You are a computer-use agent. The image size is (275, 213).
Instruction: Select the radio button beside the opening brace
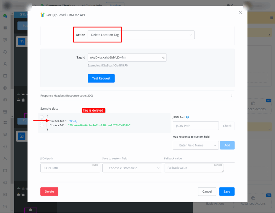click(x=42, y=117)
